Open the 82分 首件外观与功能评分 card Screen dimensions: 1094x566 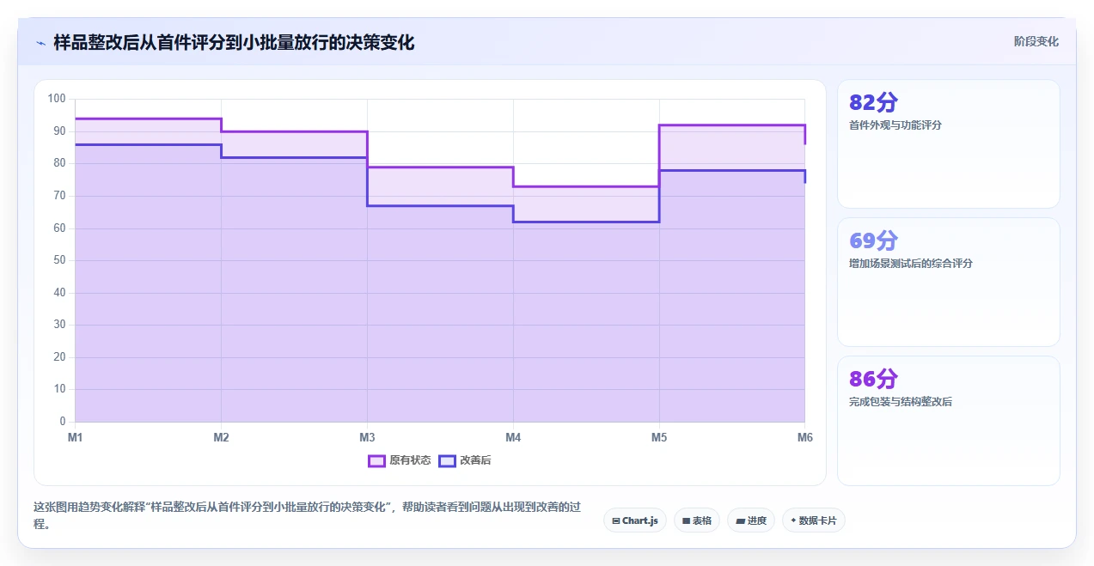tap(949, 143)
